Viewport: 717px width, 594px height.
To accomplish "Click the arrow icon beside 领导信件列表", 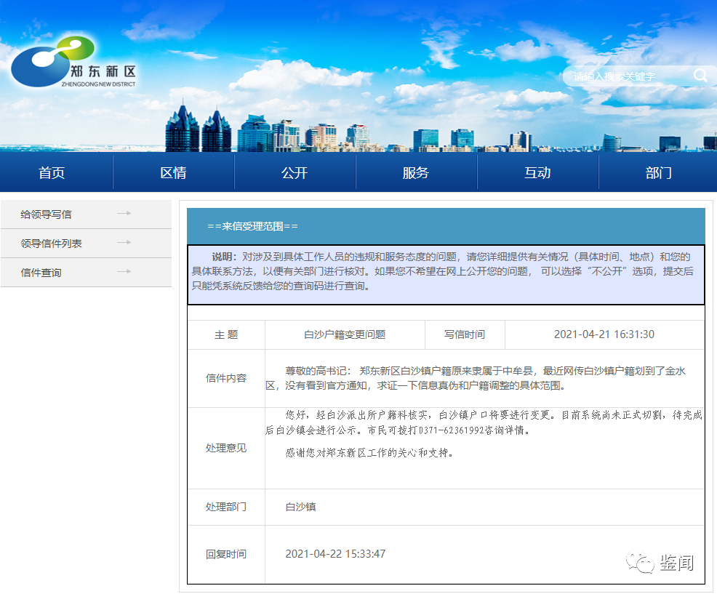I will pyautogui.click(x=124, y=243).
